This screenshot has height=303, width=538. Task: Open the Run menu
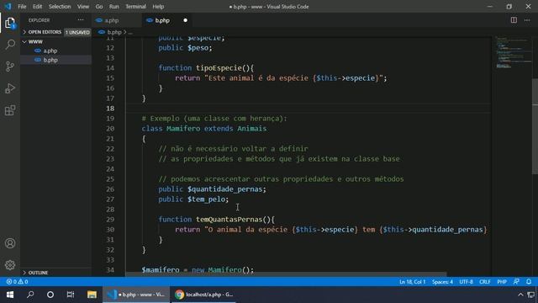[114, 7]
